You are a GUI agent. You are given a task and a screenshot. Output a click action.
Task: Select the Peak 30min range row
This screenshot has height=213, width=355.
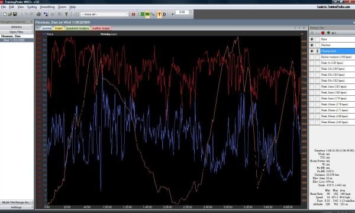pos(338,116)
